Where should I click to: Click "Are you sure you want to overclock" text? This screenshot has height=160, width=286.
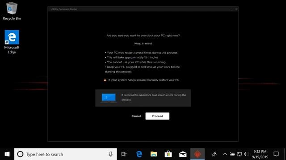(143, 36)
